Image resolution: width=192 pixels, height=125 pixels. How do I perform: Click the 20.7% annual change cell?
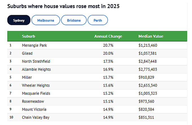click(108, 45)
